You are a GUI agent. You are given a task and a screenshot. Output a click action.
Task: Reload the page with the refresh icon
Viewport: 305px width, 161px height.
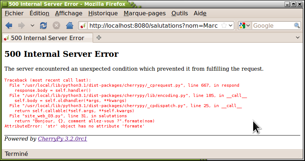point(43,25)
